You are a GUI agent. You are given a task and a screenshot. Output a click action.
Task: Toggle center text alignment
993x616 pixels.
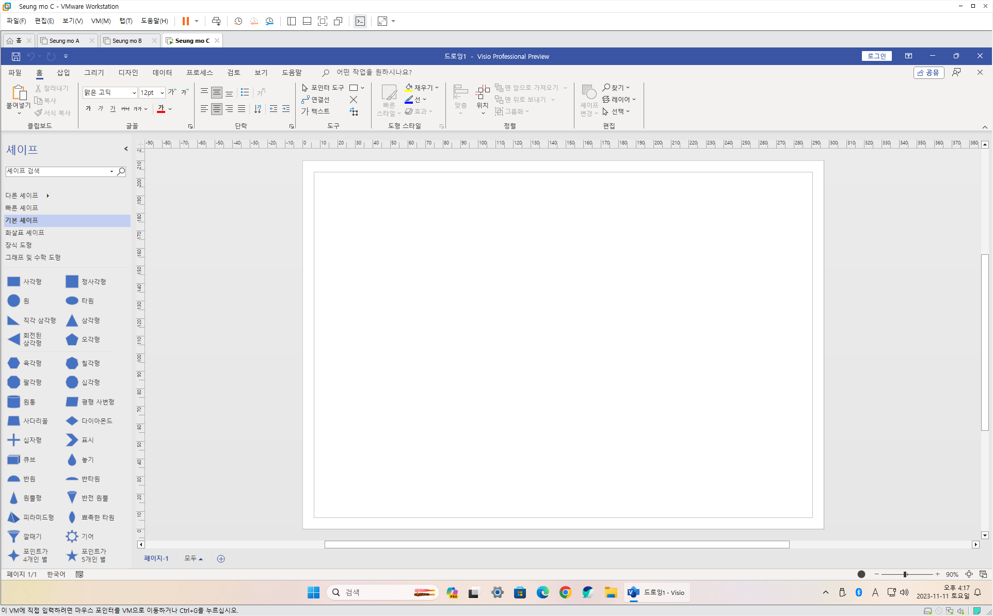point(217,109)
